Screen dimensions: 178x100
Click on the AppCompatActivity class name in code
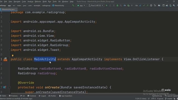click(x=87, y=59)
